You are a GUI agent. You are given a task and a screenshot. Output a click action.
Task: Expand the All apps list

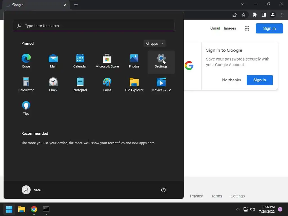tap(154, 44)
